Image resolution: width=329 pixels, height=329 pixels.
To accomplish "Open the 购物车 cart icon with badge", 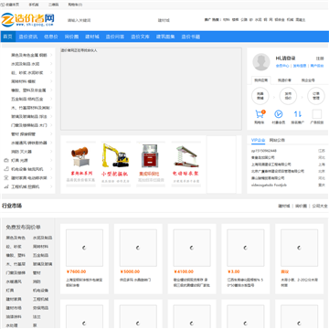I will click(260, 114).
